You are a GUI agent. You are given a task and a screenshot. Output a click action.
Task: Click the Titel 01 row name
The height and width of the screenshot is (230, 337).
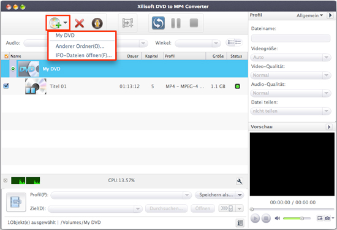pos(58,86)
